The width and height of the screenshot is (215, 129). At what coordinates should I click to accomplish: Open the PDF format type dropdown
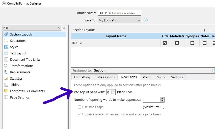point(32,28)
